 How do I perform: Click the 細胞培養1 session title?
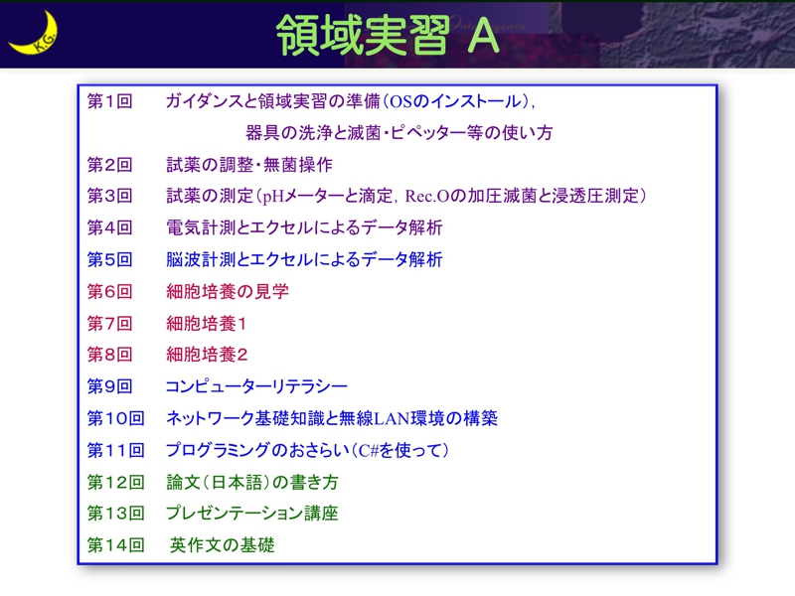pos(207,324)
